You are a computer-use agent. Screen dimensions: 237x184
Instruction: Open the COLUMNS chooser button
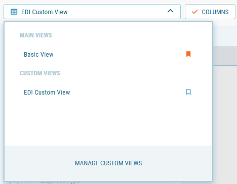tap(210, 12)
